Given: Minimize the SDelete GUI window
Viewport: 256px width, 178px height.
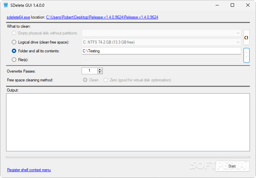Looking at the screenshot, I should click(x=217, y=5).
